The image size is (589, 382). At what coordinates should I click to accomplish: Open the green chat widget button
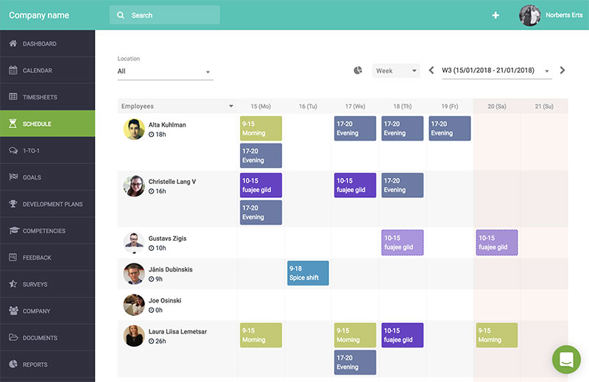tap(566, 359)
